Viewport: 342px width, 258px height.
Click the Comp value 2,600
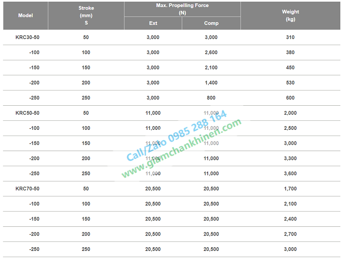[x=211, y=52]
